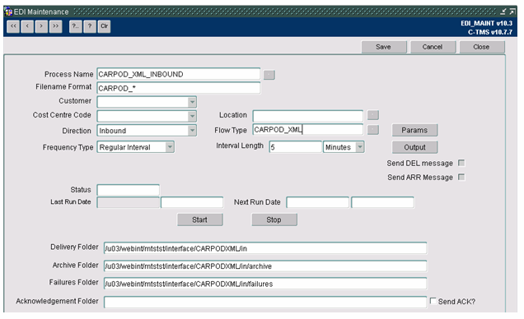Click the 'EDI_MAINT v10.3' version text
Image resolution: width=524 pixels, height=319 pixels.
[487, 23]
